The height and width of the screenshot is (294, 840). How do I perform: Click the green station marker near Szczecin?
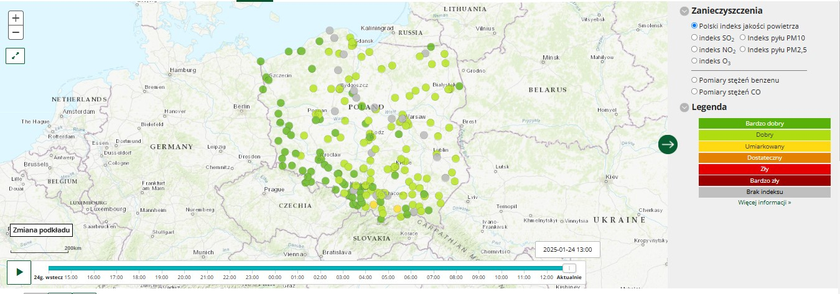[x=268, y=78]
